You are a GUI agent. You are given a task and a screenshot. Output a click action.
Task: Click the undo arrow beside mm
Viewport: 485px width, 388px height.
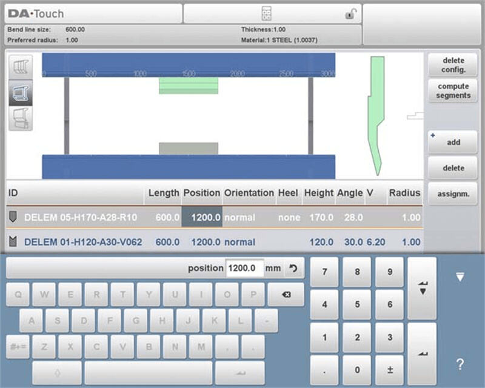coord(293,268)
